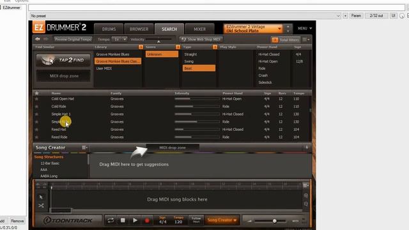Viewport: 409px width, 230px height.
Task: Click the Total filters reset icon
Action: (275, 40)
